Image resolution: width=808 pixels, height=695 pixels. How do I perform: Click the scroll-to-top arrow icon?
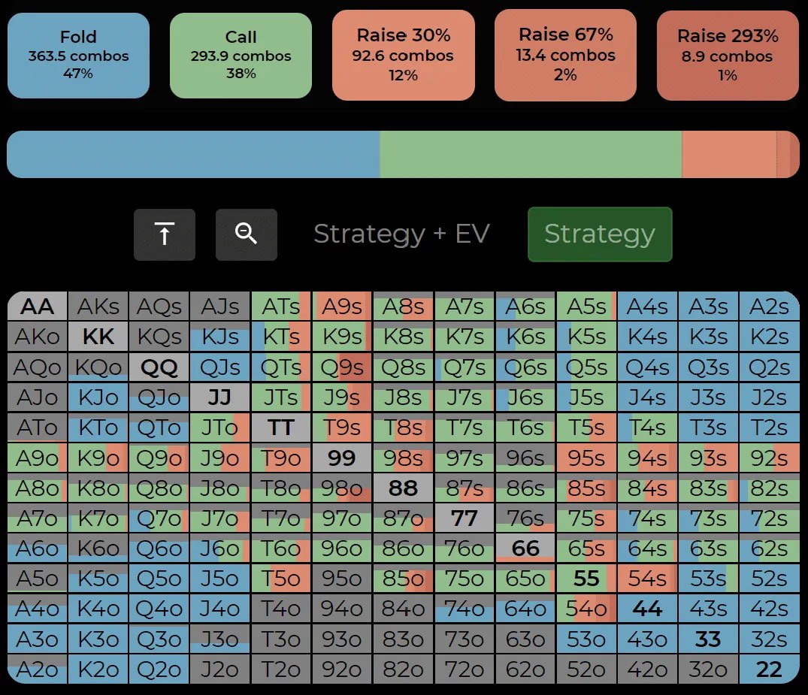164,234
